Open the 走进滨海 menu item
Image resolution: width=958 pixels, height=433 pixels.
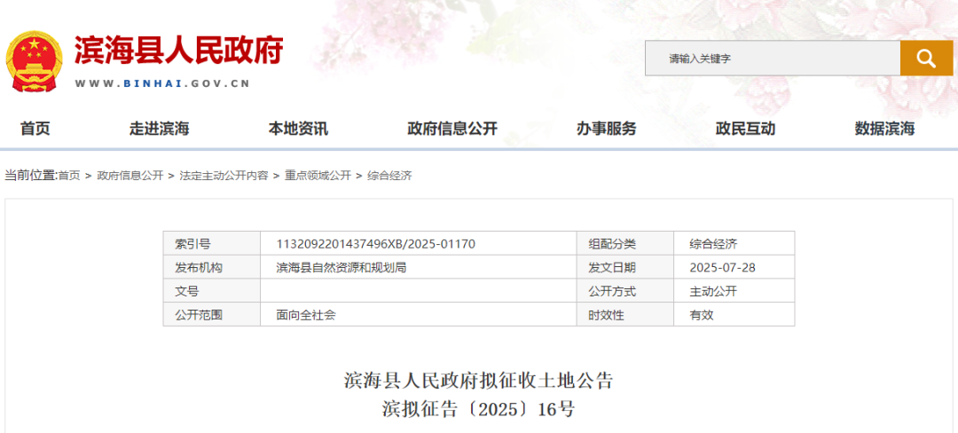[x=160, y=129]
